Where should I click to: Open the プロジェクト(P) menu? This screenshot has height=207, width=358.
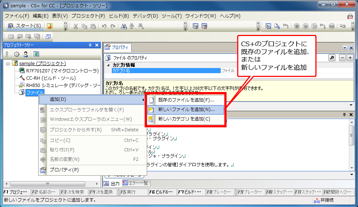click(88, 16)
